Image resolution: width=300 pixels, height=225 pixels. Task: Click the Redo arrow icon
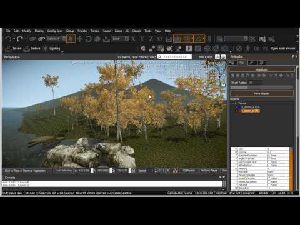pyautogui.click(x=20, y=39)
